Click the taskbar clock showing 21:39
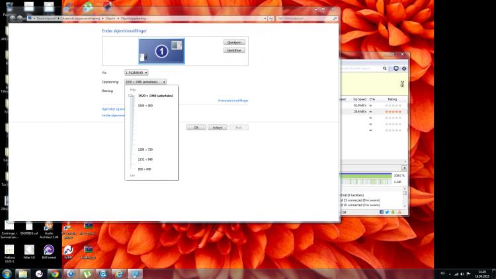496x279 pixels. 482,274
